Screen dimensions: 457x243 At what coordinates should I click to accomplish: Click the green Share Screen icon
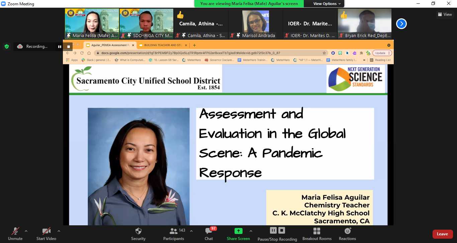pos(238,231)
